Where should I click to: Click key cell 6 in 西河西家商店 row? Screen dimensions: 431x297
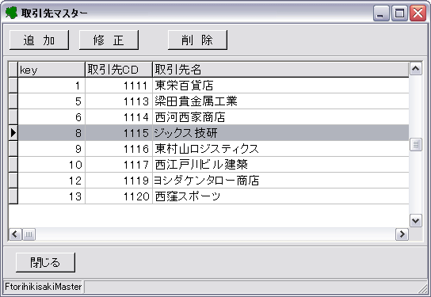(x=51, y=117)
